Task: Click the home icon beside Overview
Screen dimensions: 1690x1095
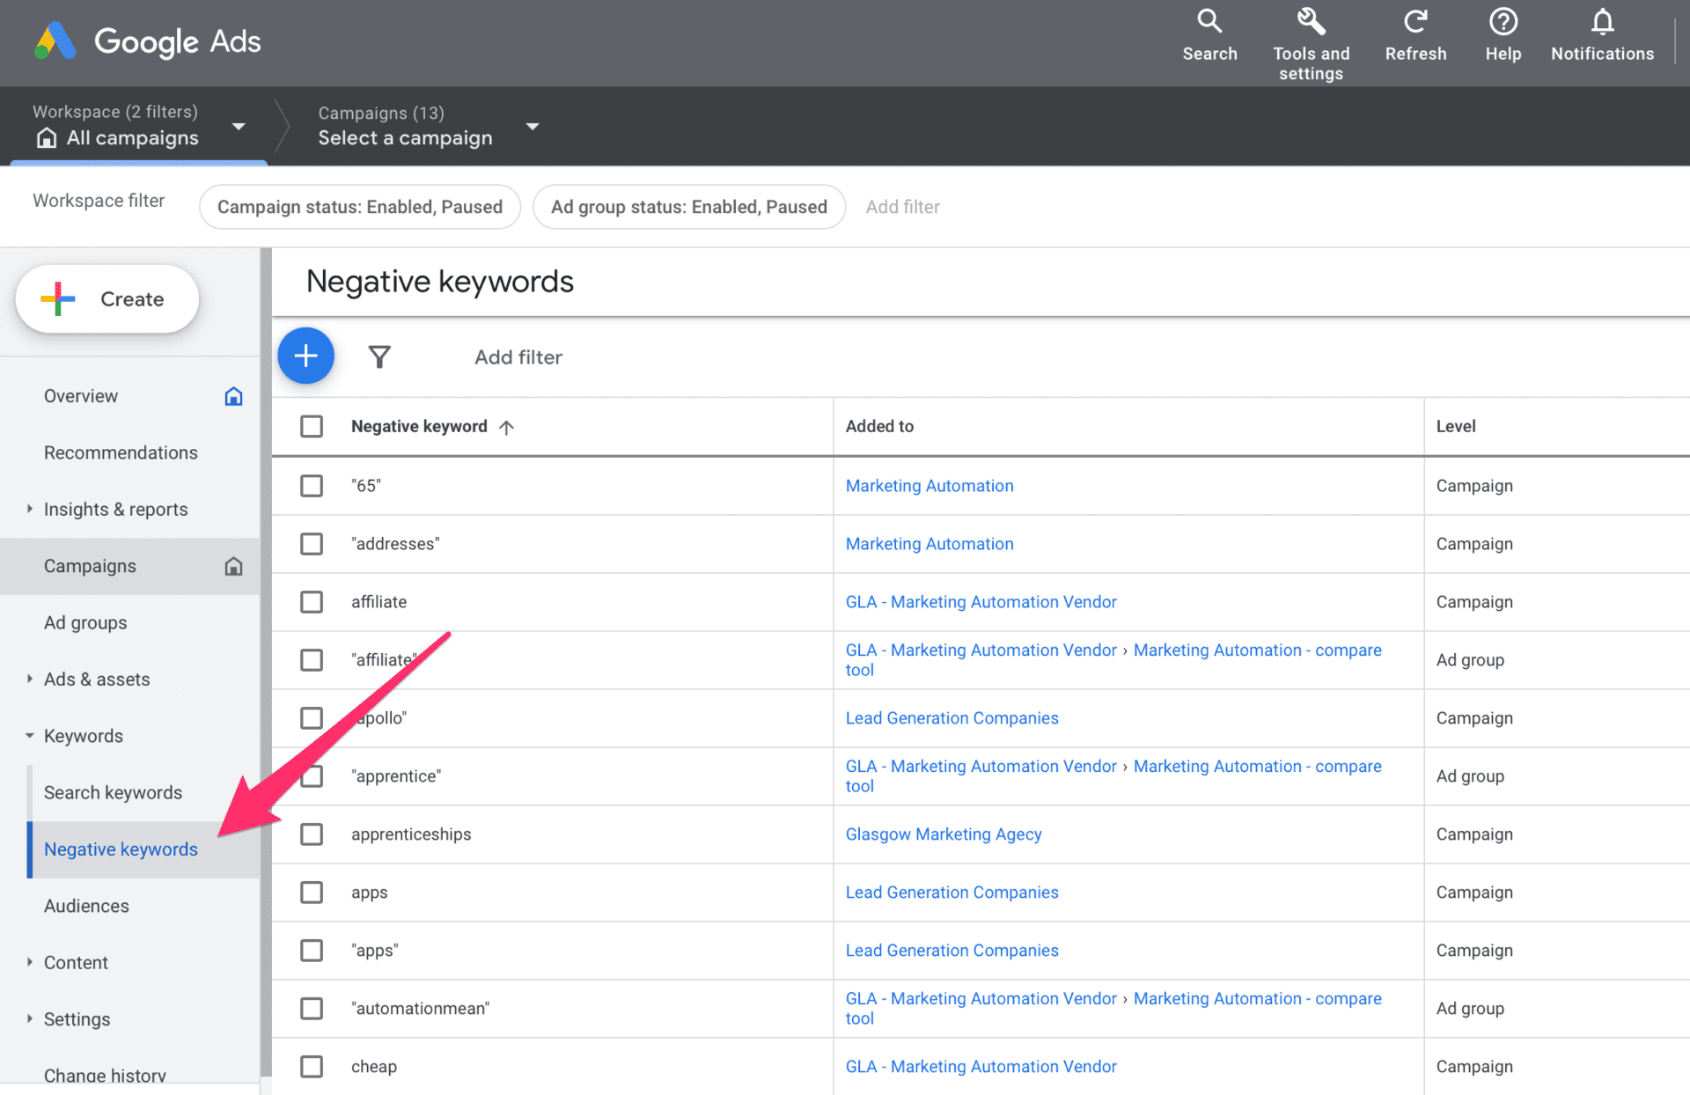Action: [x=233, y=396]
